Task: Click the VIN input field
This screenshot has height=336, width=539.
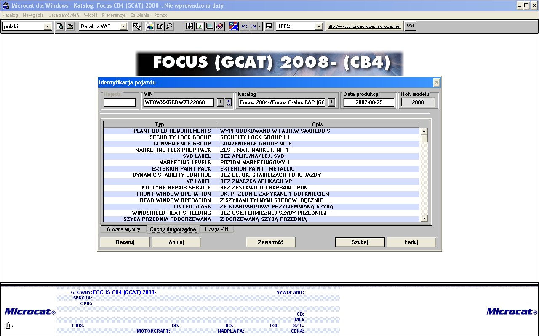Action: 179,102
